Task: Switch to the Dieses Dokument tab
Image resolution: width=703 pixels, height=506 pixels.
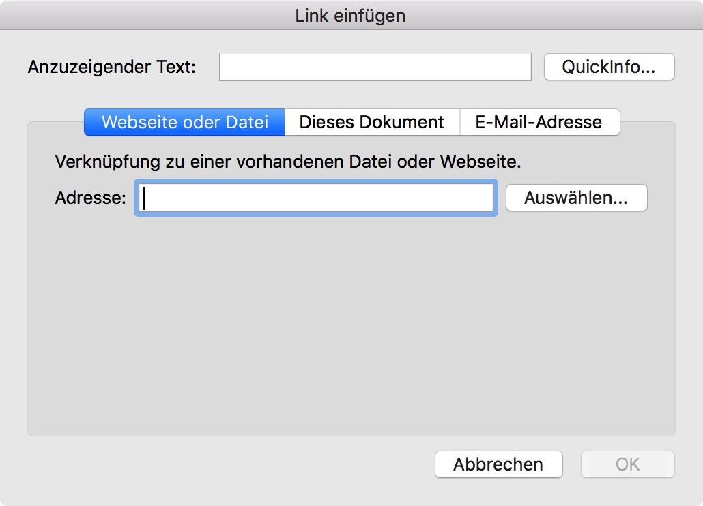Action: point(372,122)
